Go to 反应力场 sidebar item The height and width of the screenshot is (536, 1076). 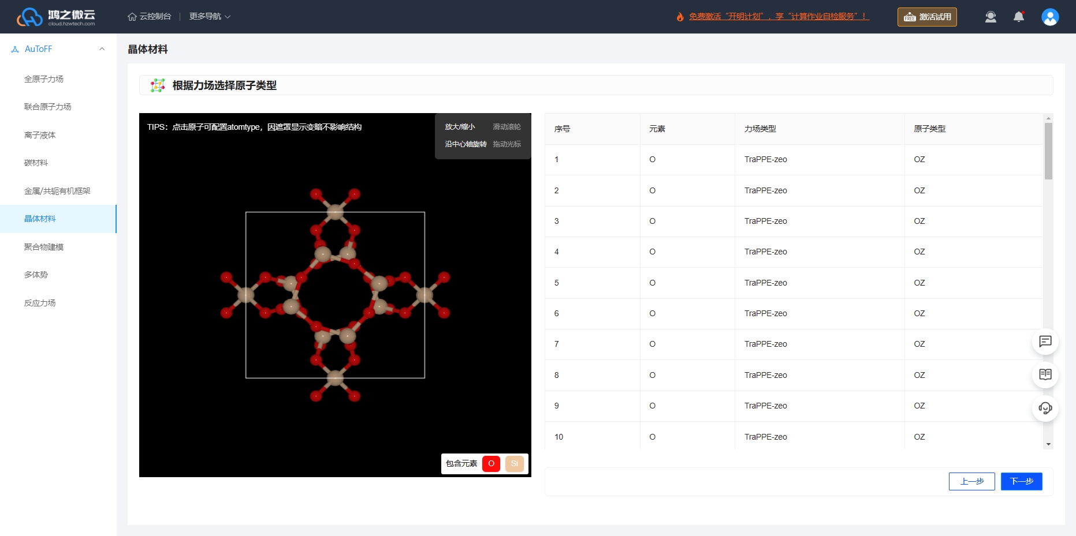pos(40,303)
